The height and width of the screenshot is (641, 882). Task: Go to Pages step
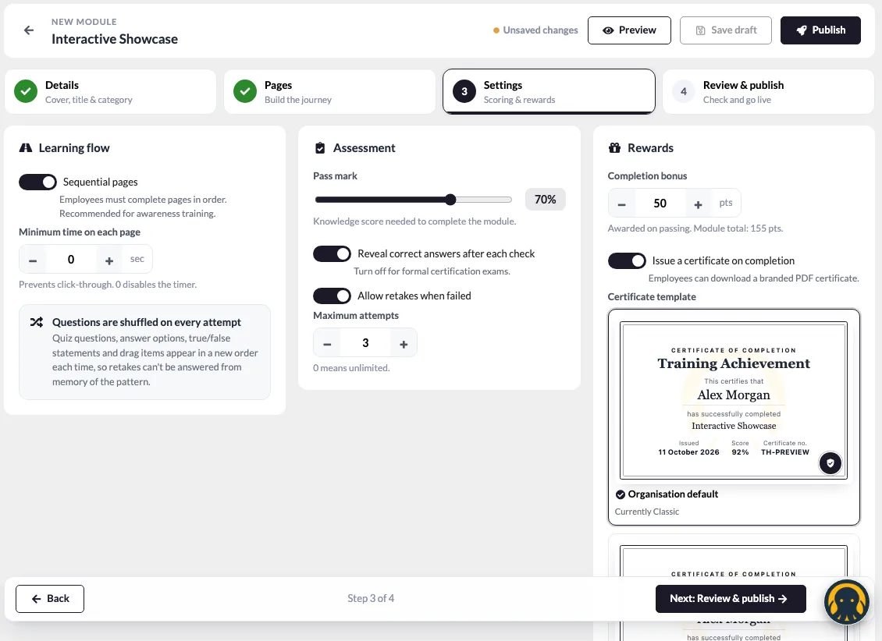[329, 91]
